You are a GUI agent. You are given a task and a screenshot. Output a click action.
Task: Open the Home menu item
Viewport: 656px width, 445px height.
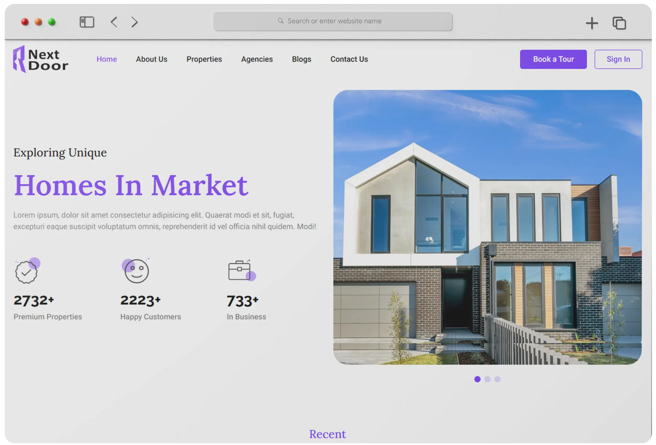coord(107,59)
